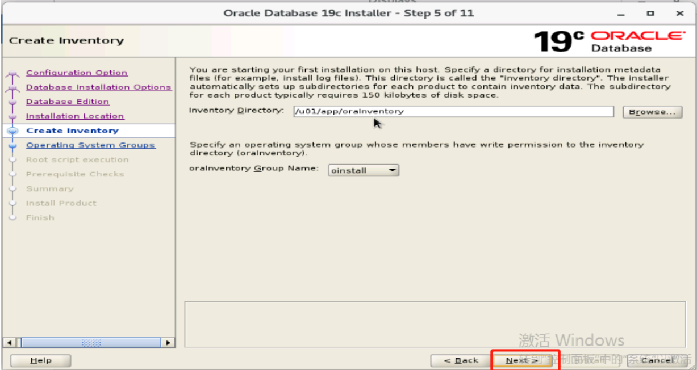
Task: Click the greyed Prerequisite Checks step
Action: click(75, 174)
